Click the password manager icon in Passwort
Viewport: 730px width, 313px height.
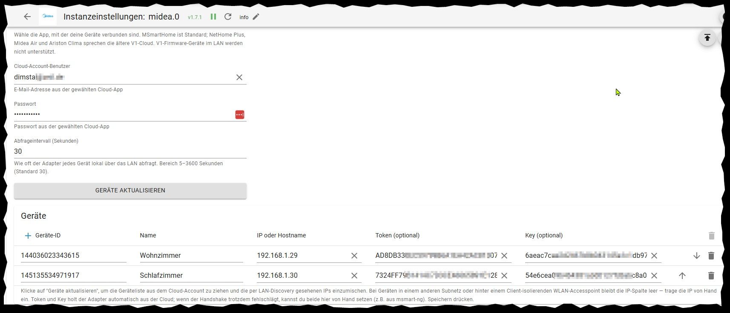[240, 115]
